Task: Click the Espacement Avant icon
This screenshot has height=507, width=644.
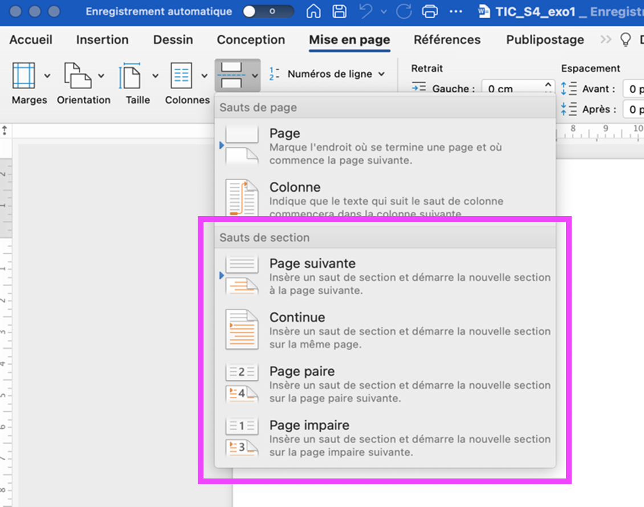Action: click(x=569, y=88)
